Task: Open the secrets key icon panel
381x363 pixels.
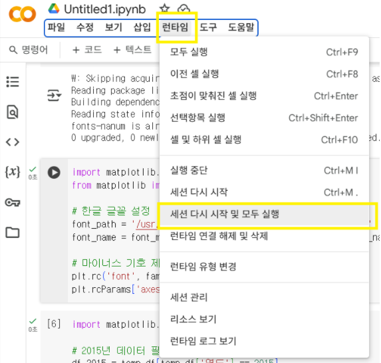Action: 13,202
